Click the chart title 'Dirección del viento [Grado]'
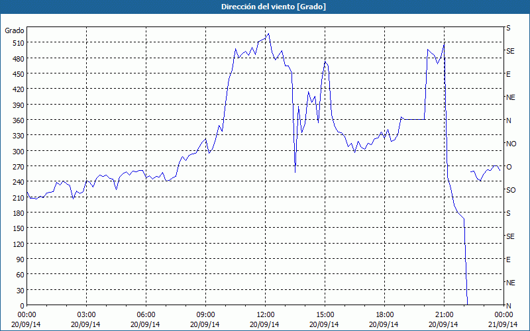 [x=274, y=7]
